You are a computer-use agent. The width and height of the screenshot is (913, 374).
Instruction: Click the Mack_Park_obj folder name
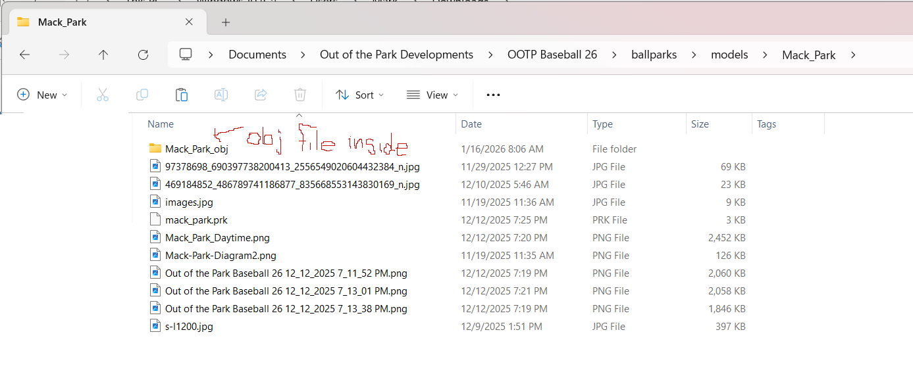point(197,149)
